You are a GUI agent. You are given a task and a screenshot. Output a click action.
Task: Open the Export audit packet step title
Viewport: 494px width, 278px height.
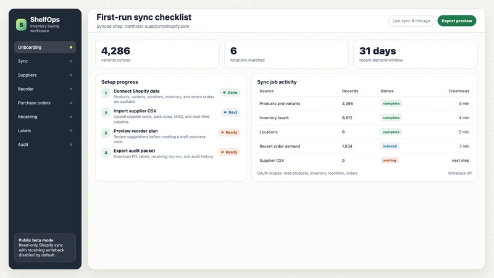(134, 151)
